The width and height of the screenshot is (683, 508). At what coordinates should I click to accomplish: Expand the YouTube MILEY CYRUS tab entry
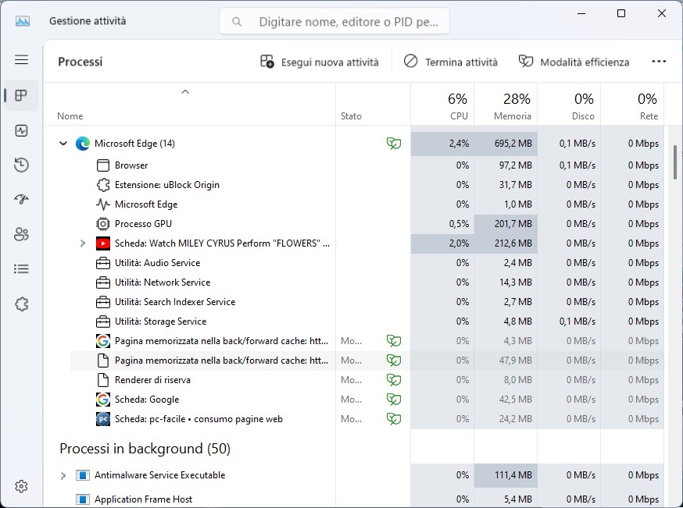(x=83, y=243)
